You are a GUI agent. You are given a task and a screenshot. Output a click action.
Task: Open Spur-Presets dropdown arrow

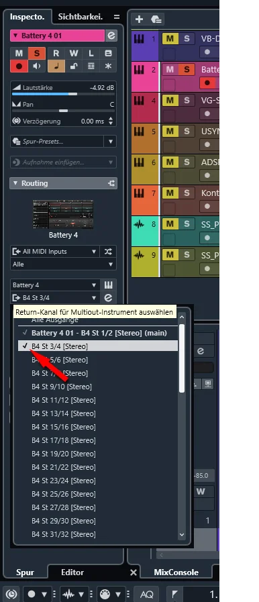tap(111, 142)
